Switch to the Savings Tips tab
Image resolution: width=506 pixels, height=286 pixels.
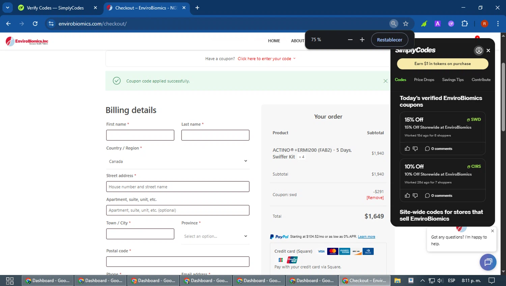[x=453, y=80]
